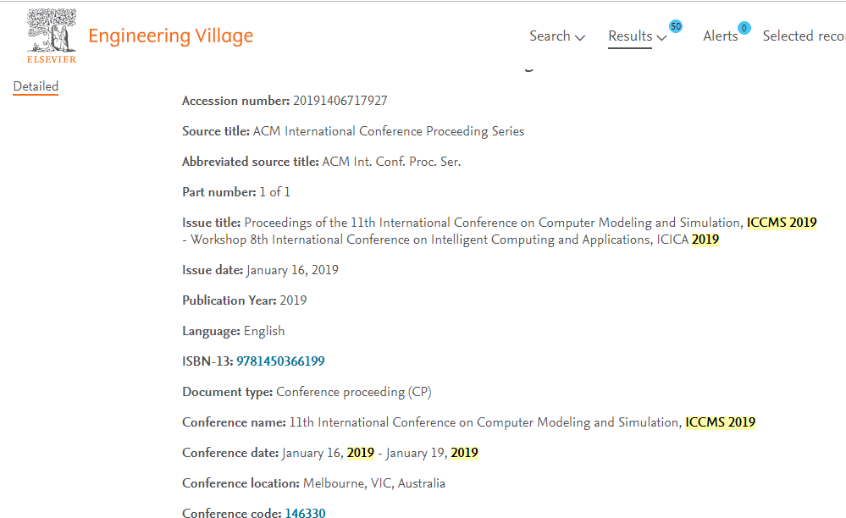Click the 50 results count badge
This screenshot has height=518, width=846.
pos(676,26)
